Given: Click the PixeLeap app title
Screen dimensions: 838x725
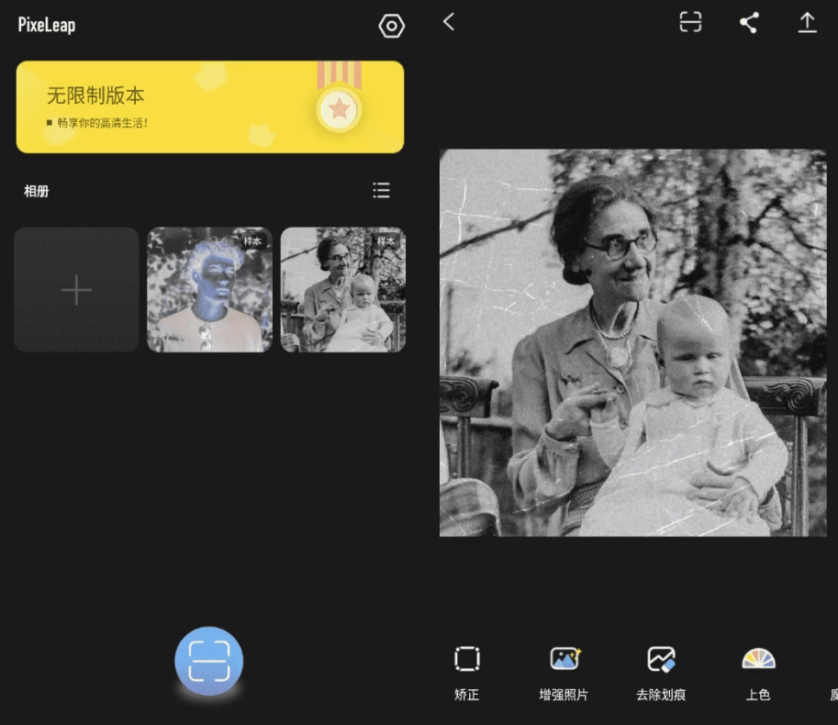Looking at the screenshot, I should [47, 25].
